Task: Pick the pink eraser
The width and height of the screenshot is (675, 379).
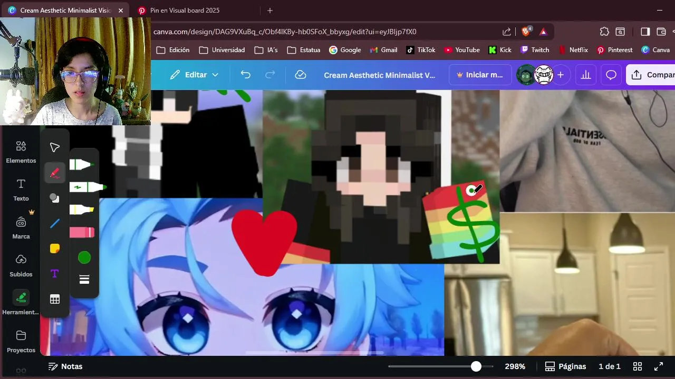Action: 82,232
